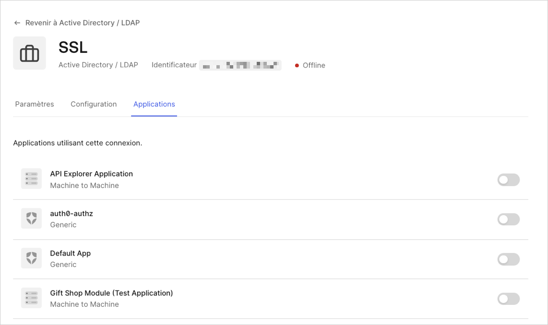Click the Default App shield icon
Viewport: 548px width, 325px height.
31,258
